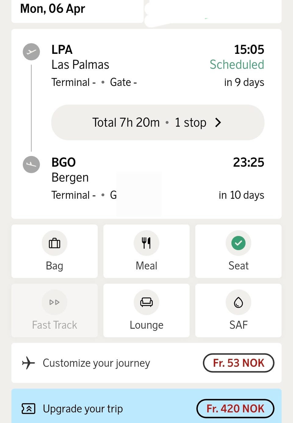Tap the Fast Track double-arrow icon
The width and height of the screenshot is (293, 423).
(55, 302)
